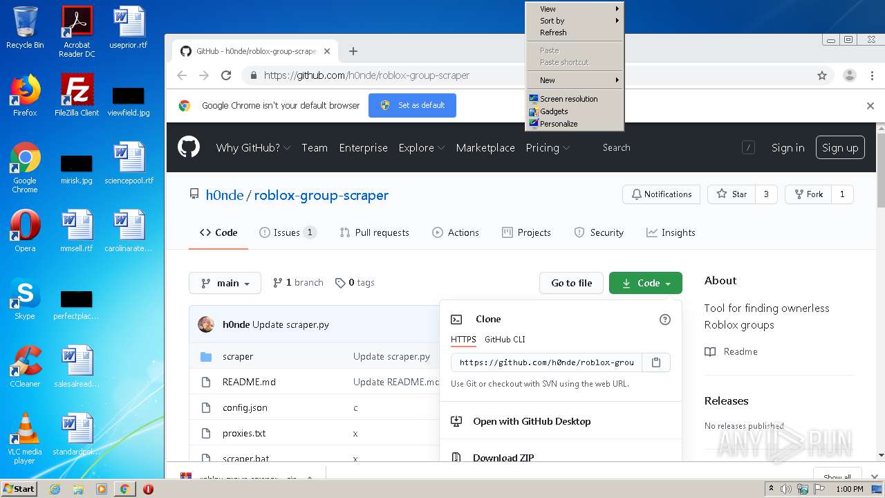This screenshot has height=498, width=885.
Task: Open README.md in the file list
Action: coord(249,382)
